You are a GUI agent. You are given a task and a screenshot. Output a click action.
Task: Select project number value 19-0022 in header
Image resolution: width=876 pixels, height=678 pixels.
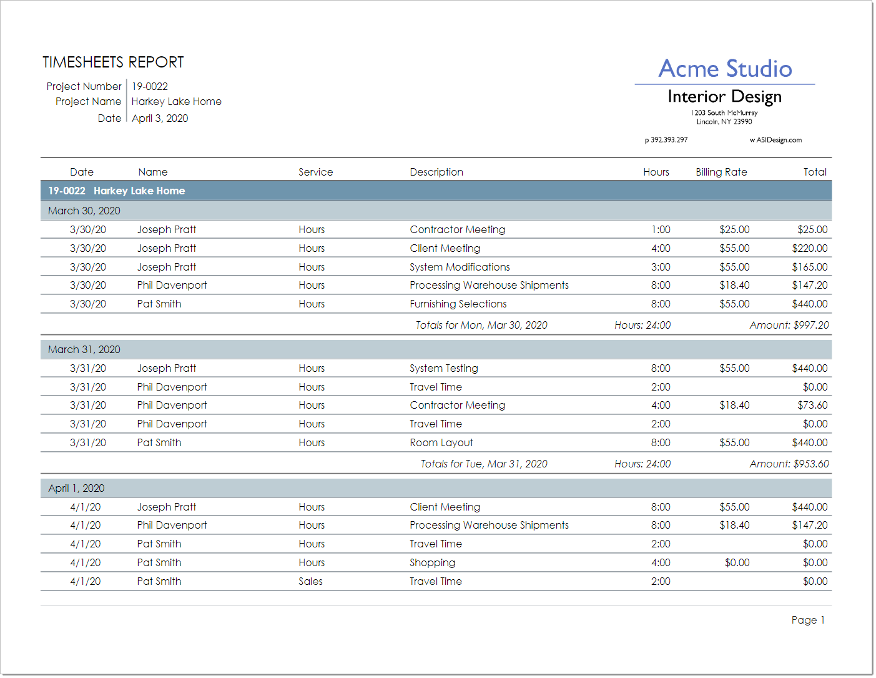click(150, 86)
